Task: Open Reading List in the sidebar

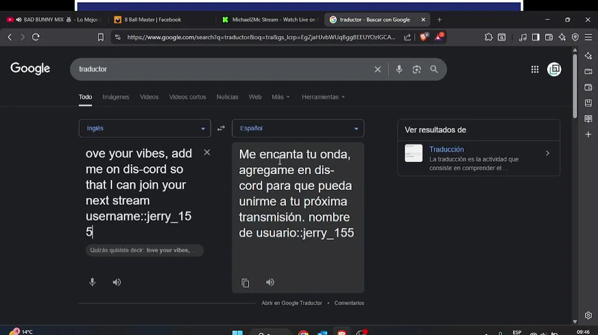Action: [588, 119]
